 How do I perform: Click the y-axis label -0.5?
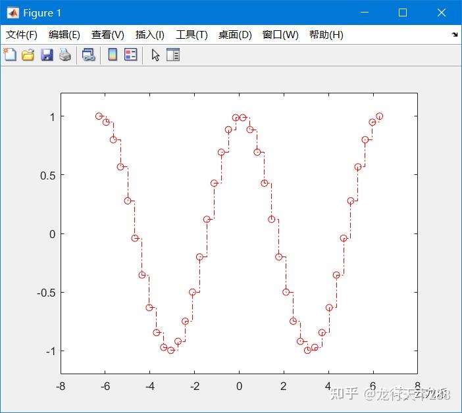pos(46,293)
